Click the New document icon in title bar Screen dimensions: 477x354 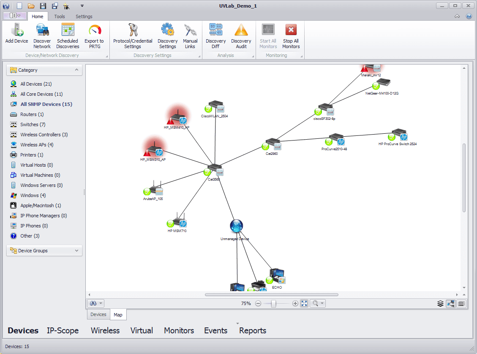tap(19, 6)
